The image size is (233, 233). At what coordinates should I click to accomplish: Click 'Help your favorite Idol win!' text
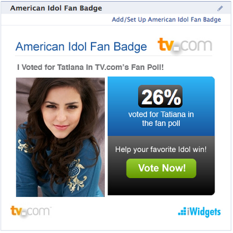tap(161, 150)
